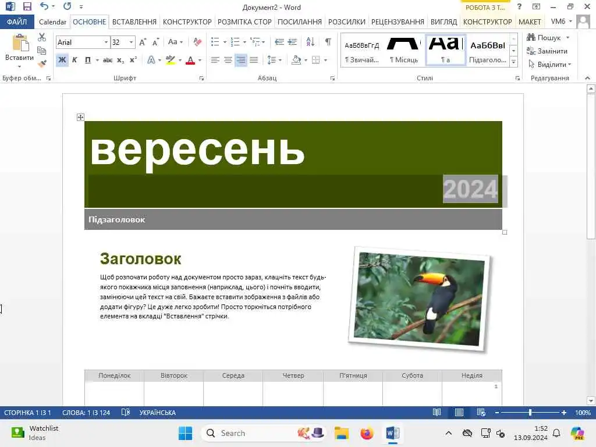Viewport: 596px width, 447px height.
Task: Switch to Web Layout view icon
Action: coord(481,413)
